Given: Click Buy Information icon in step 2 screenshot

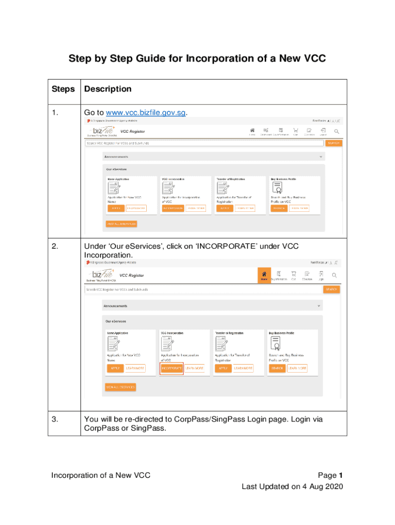Looking at the screenshot, I should [279, 275].
